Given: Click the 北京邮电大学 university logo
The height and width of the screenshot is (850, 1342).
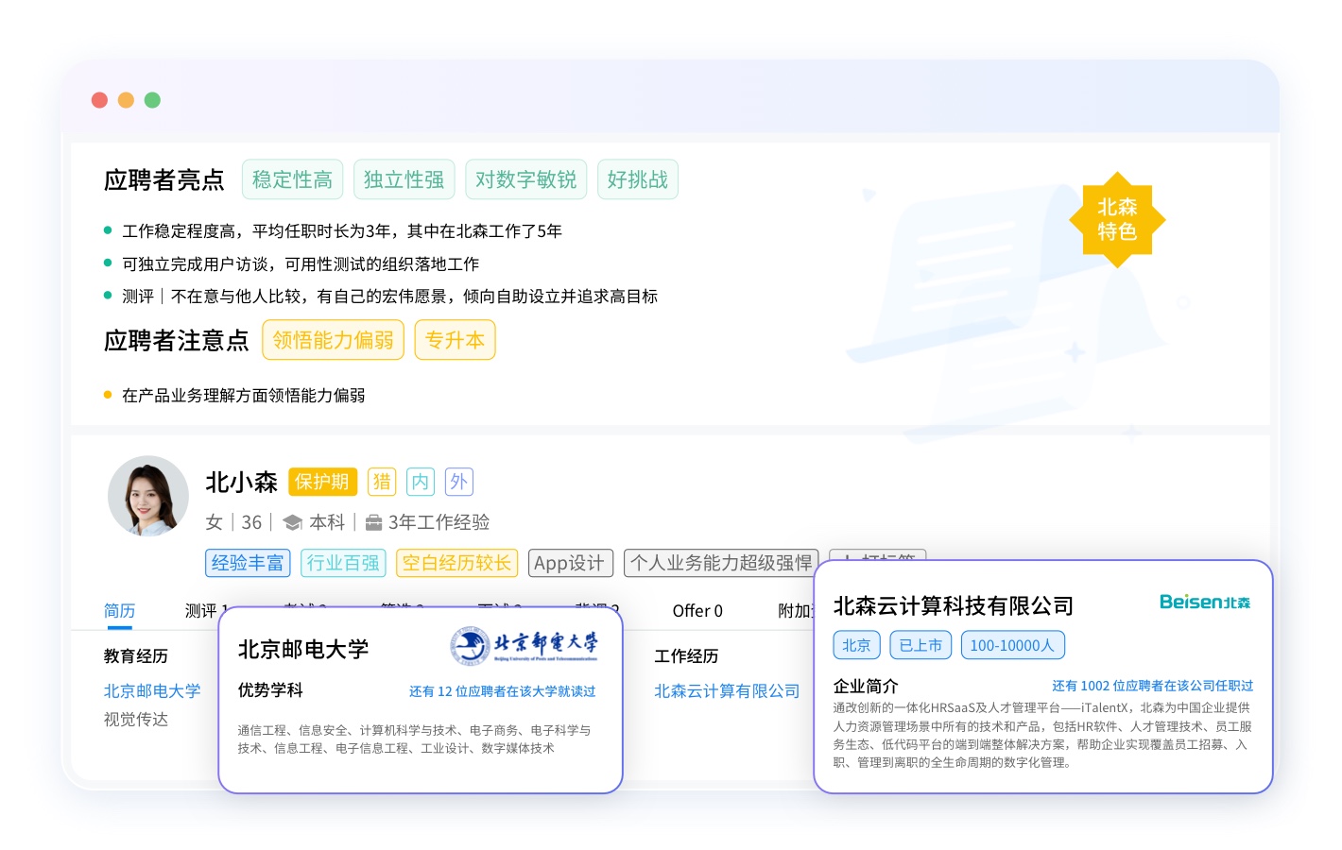Looking at the screenshot, I should pos(525,646).
